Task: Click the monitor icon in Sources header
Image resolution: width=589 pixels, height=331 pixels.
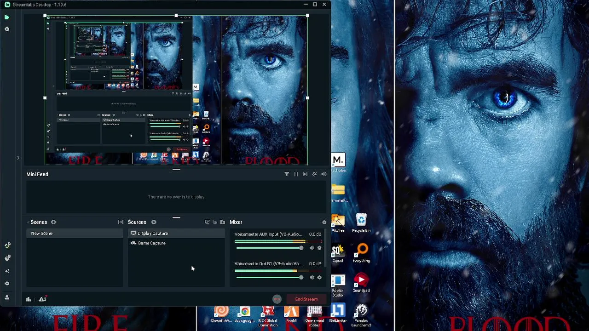Action: (207, 222)
